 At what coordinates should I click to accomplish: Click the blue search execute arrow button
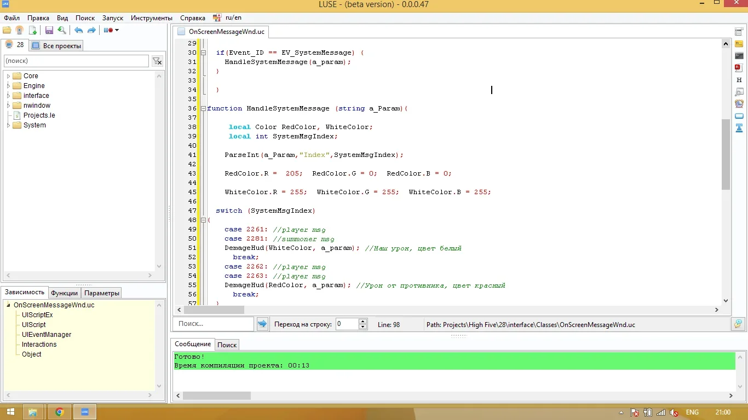pos(262,324)
